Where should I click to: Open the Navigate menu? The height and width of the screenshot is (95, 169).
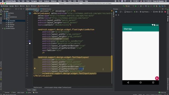(x=34, y=1)
